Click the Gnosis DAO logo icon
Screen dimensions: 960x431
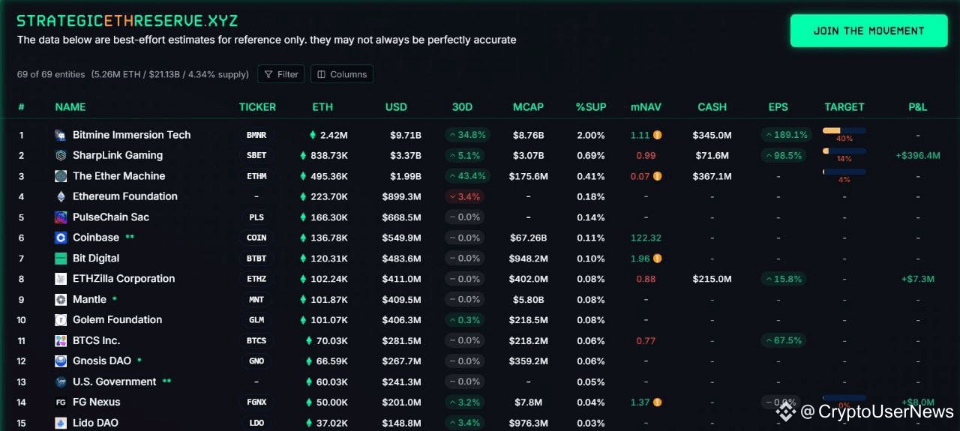(x=61, y=361)
